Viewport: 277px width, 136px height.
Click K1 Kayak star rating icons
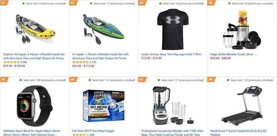(81, 62)
